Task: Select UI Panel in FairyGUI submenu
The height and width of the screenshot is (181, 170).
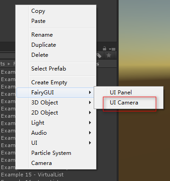Action: tap(129, 93)
